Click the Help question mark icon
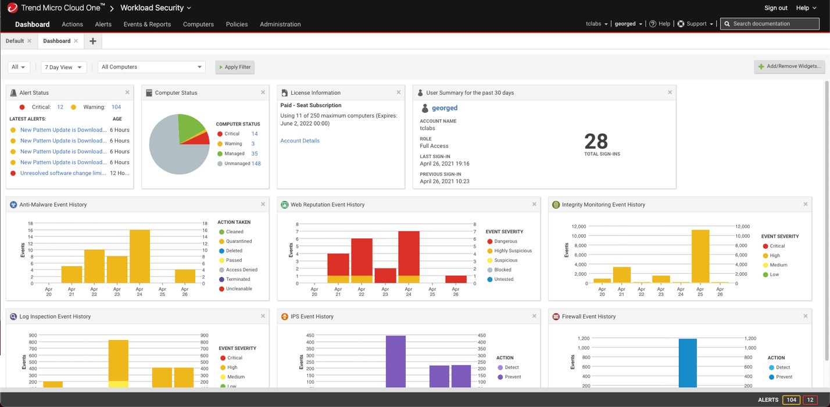Image resolution: width=830 pixels, height=407 pixels. pyautogui.click(x=653, y=24)
